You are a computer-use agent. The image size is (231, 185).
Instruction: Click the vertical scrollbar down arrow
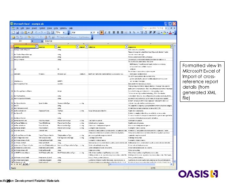(175, 162)
